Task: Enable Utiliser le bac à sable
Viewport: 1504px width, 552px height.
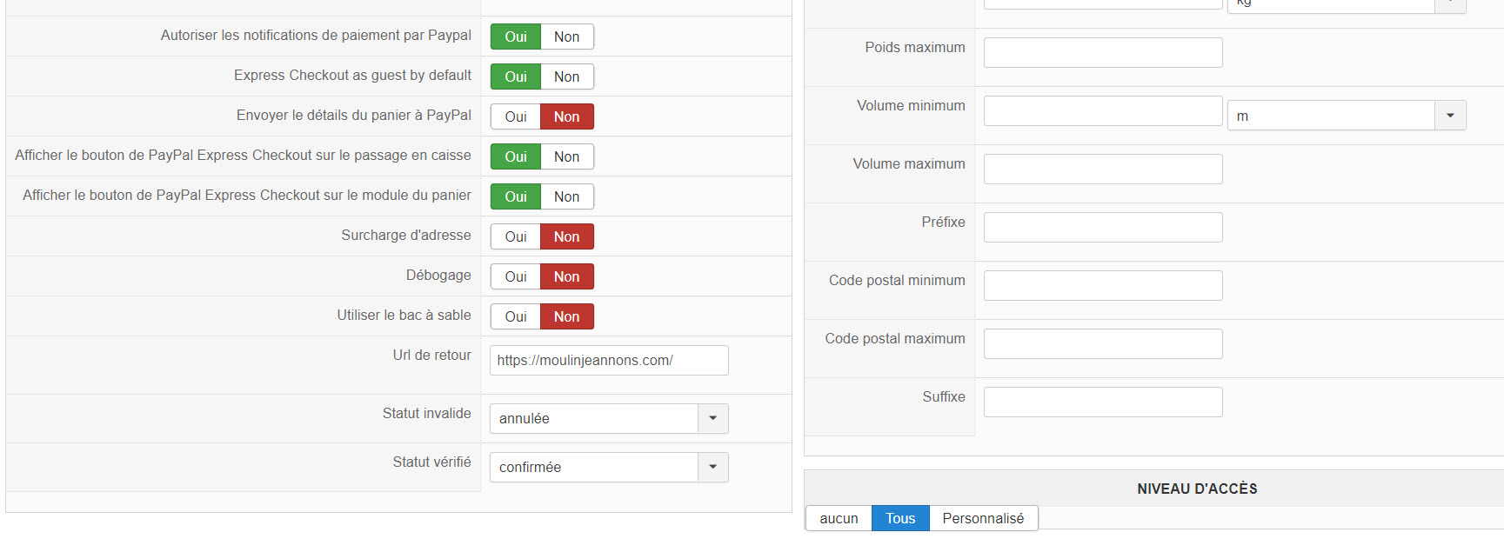Action: pyautogui.click(x=516, y=316)
